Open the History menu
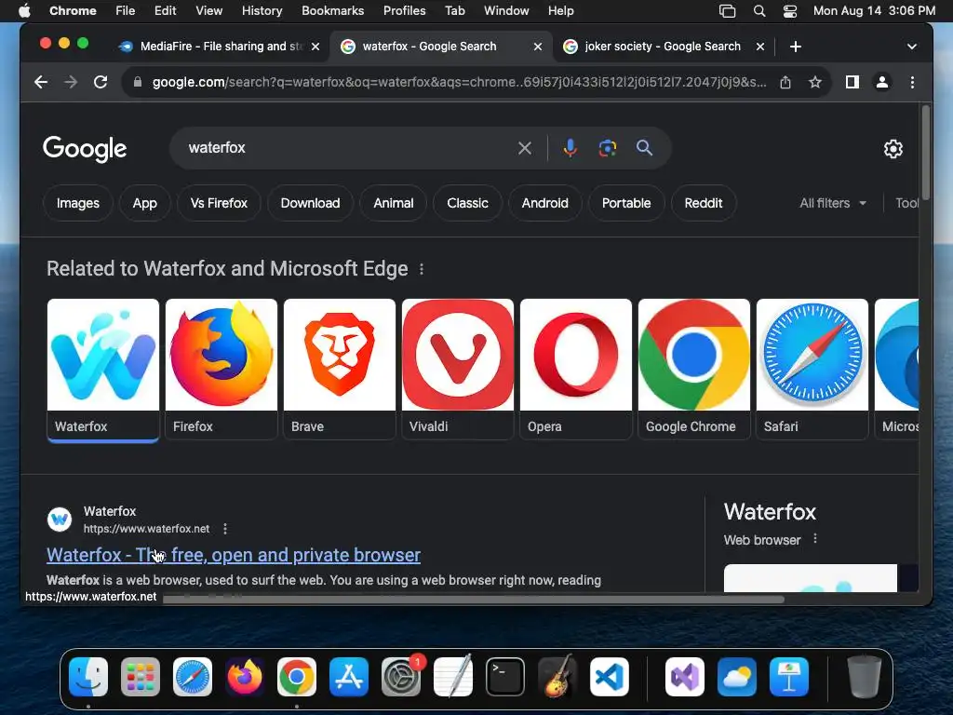Image resolution: width=953 pixels, height=715 pixels. (x=262, y=11)
